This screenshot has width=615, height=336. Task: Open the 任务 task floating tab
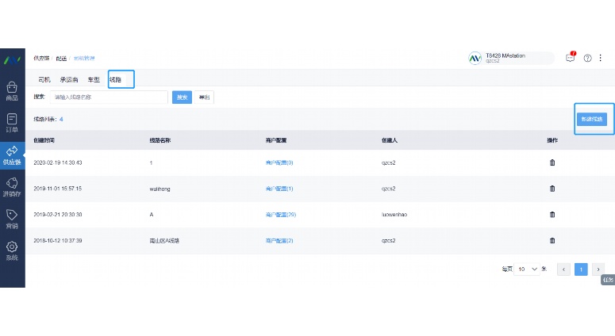(x=608, y=280)
